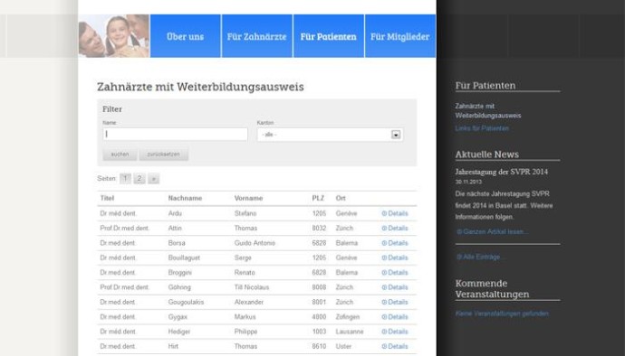
Task: Open Details for Borsa Guido Antonio
Action: (x=395, y=243)
